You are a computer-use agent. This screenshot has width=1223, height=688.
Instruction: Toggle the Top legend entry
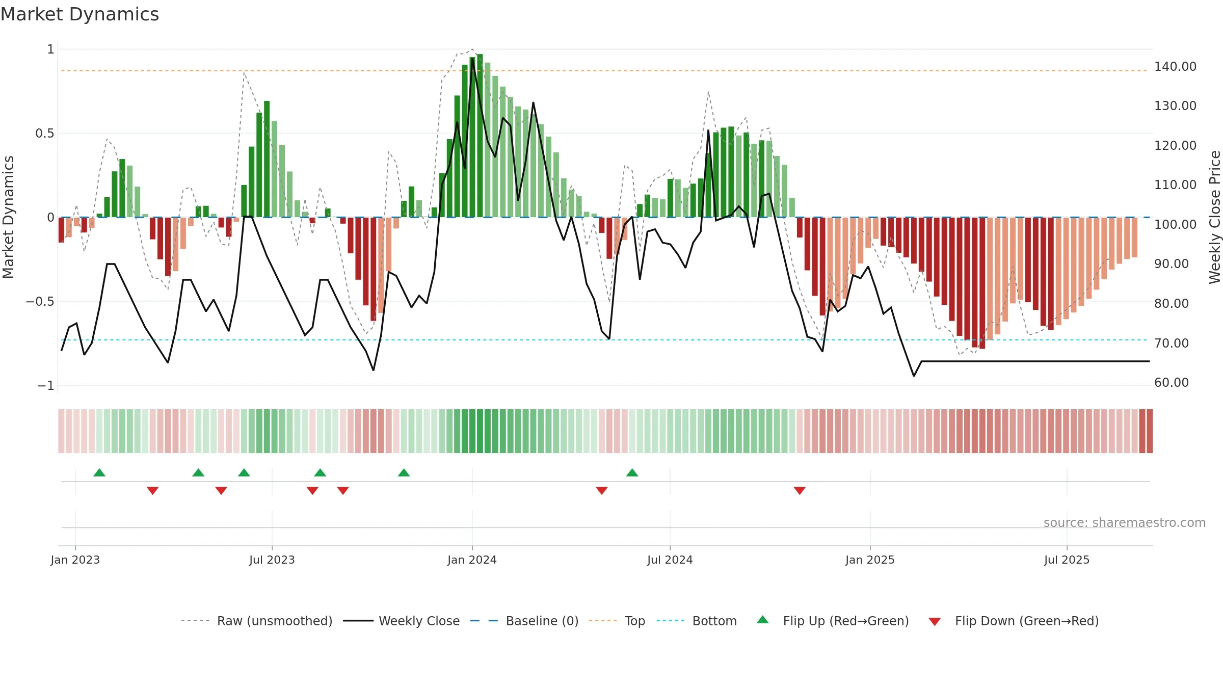pos(617,621)
